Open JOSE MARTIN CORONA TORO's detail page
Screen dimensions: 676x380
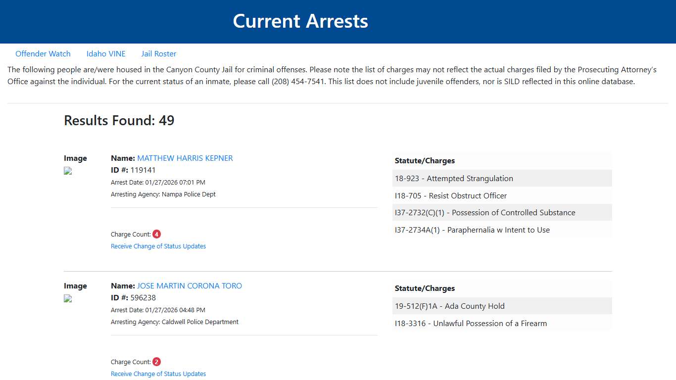point(189,285)
